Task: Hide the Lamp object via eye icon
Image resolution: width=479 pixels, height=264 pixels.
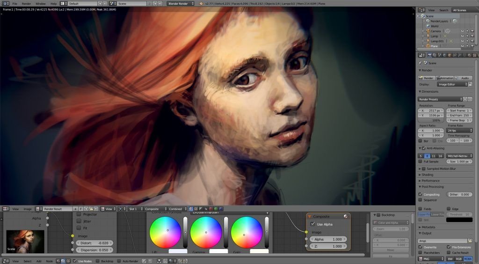Action: (462, 36)
